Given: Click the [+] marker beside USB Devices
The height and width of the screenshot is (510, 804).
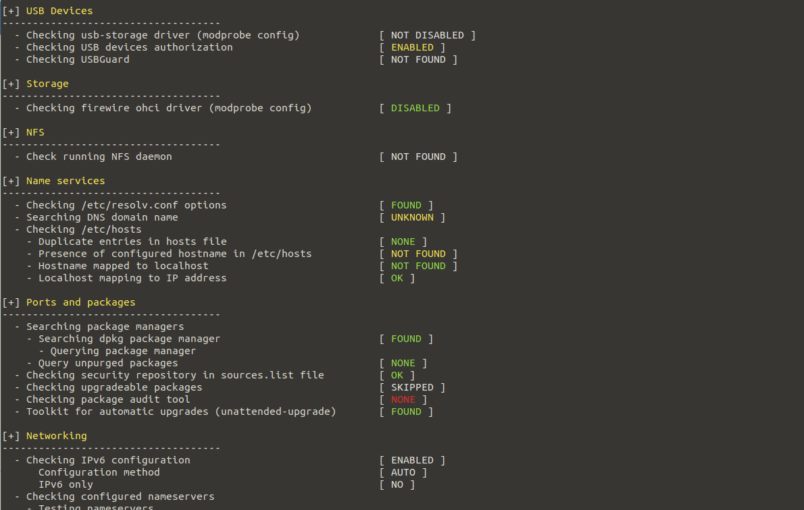Looking at the screenshot, I should click(11, 11).
